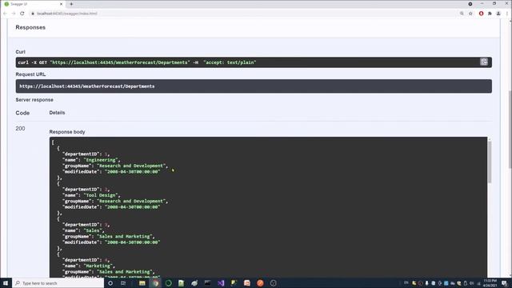This screenshot has height=288, width=512.
Task: Bookmark this page with the star
Action: tap(470, 14)
